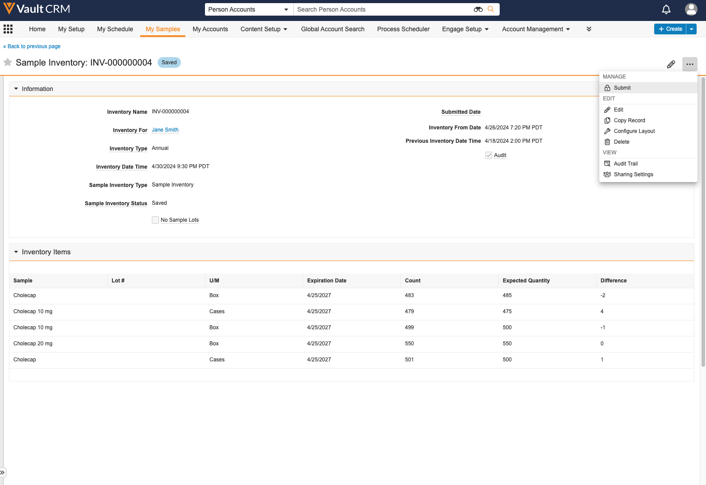Screen dimensions: 706x485
Task: Collapse the Information section
Action: [17, 89]
